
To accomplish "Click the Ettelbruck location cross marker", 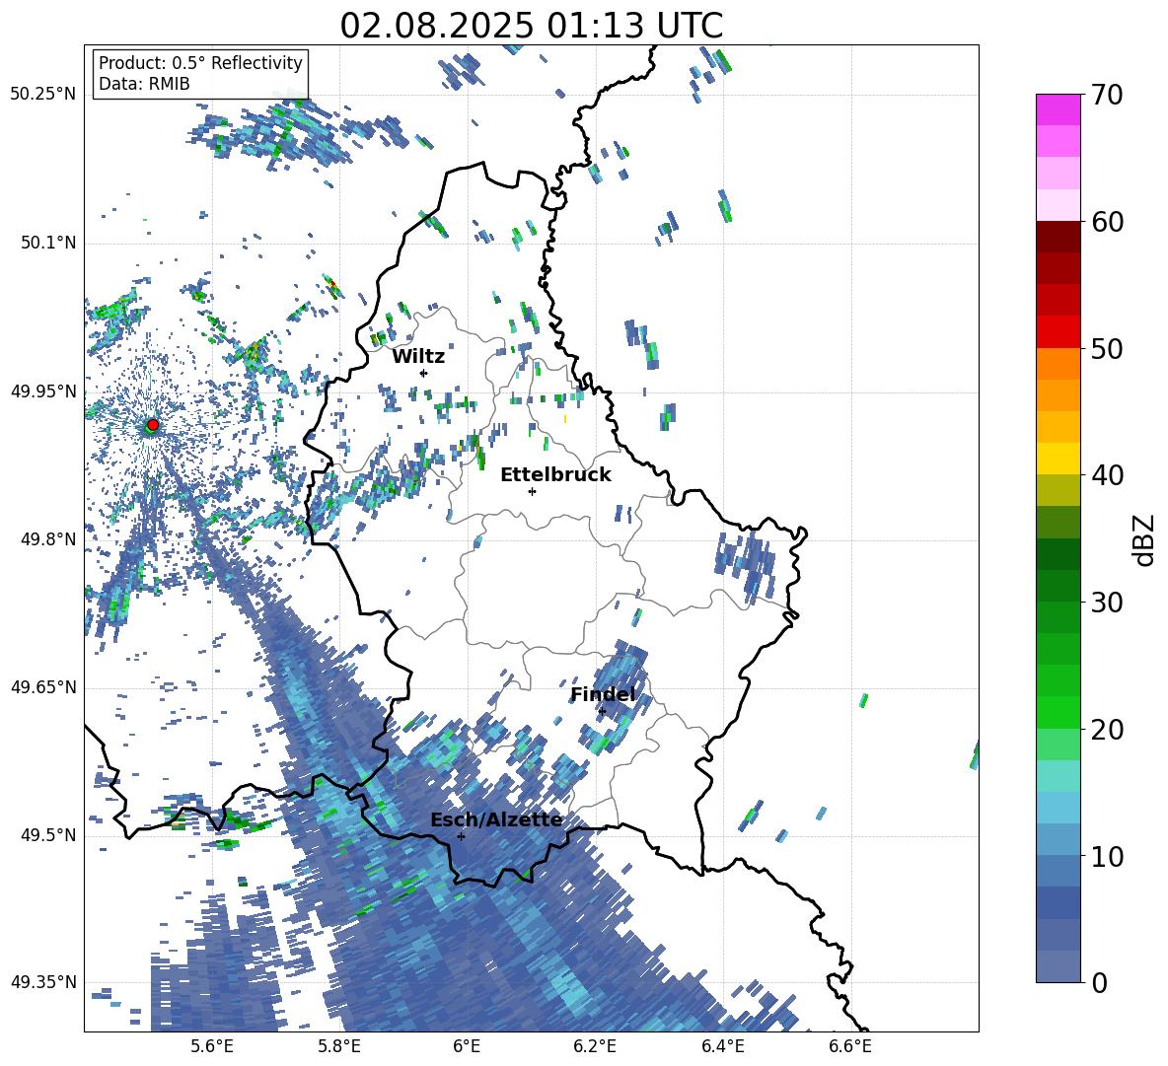I will coord(532,491).
